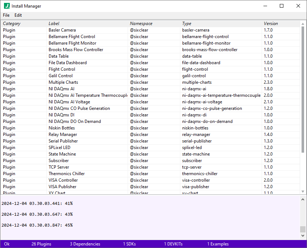Screen dimensions: 307x248
Task: Click '3 Dependencies' in the status bar
Action: click(85, 244)
